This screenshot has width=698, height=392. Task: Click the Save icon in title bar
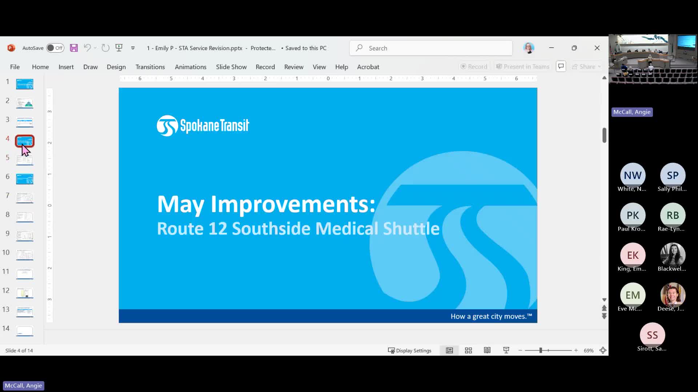click(x=74, y=48)
